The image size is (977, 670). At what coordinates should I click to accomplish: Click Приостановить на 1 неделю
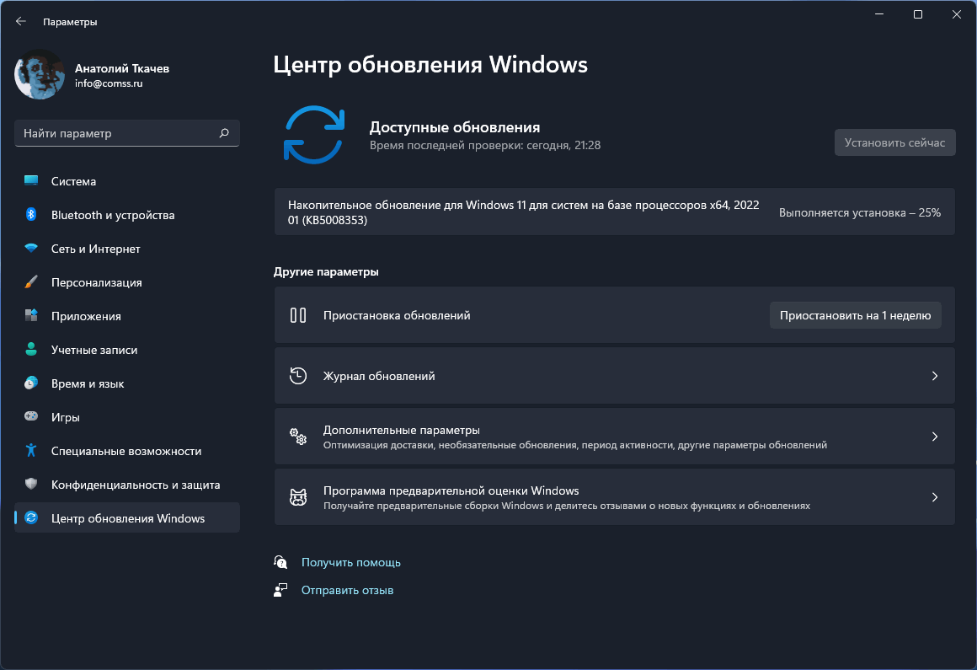coord(855,314)
